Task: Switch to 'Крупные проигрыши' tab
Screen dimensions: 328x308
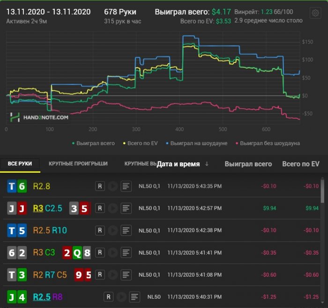Action: pos(78,164)
